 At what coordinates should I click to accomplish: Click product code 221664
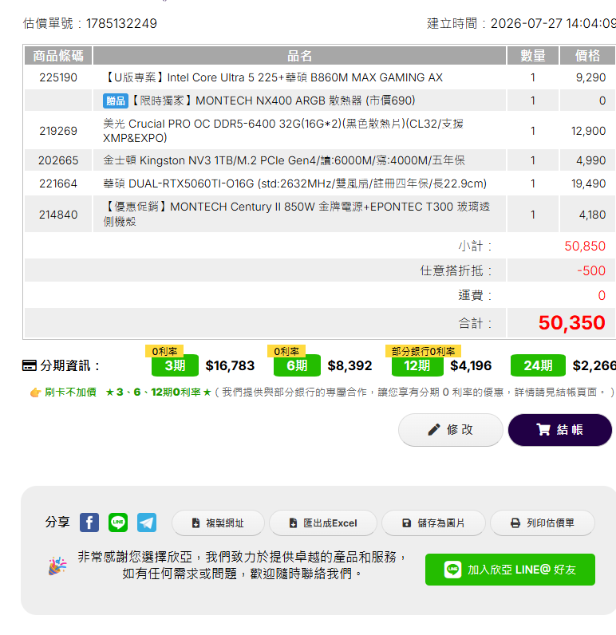[x=58, y=183]
